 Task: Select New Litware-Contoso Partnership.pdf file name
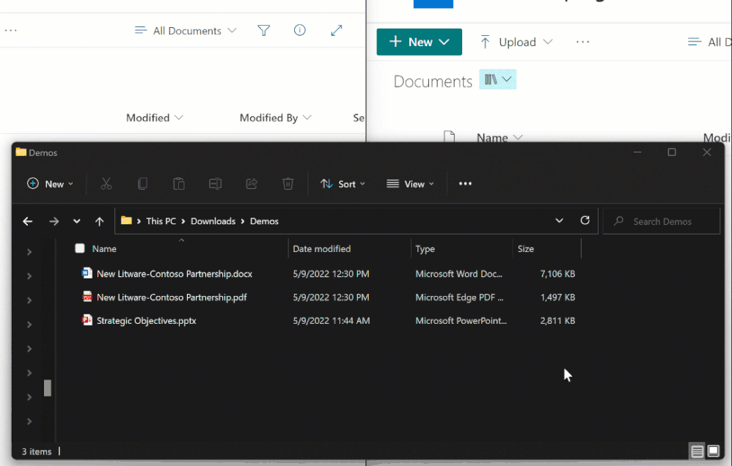(x=172, y=297)
